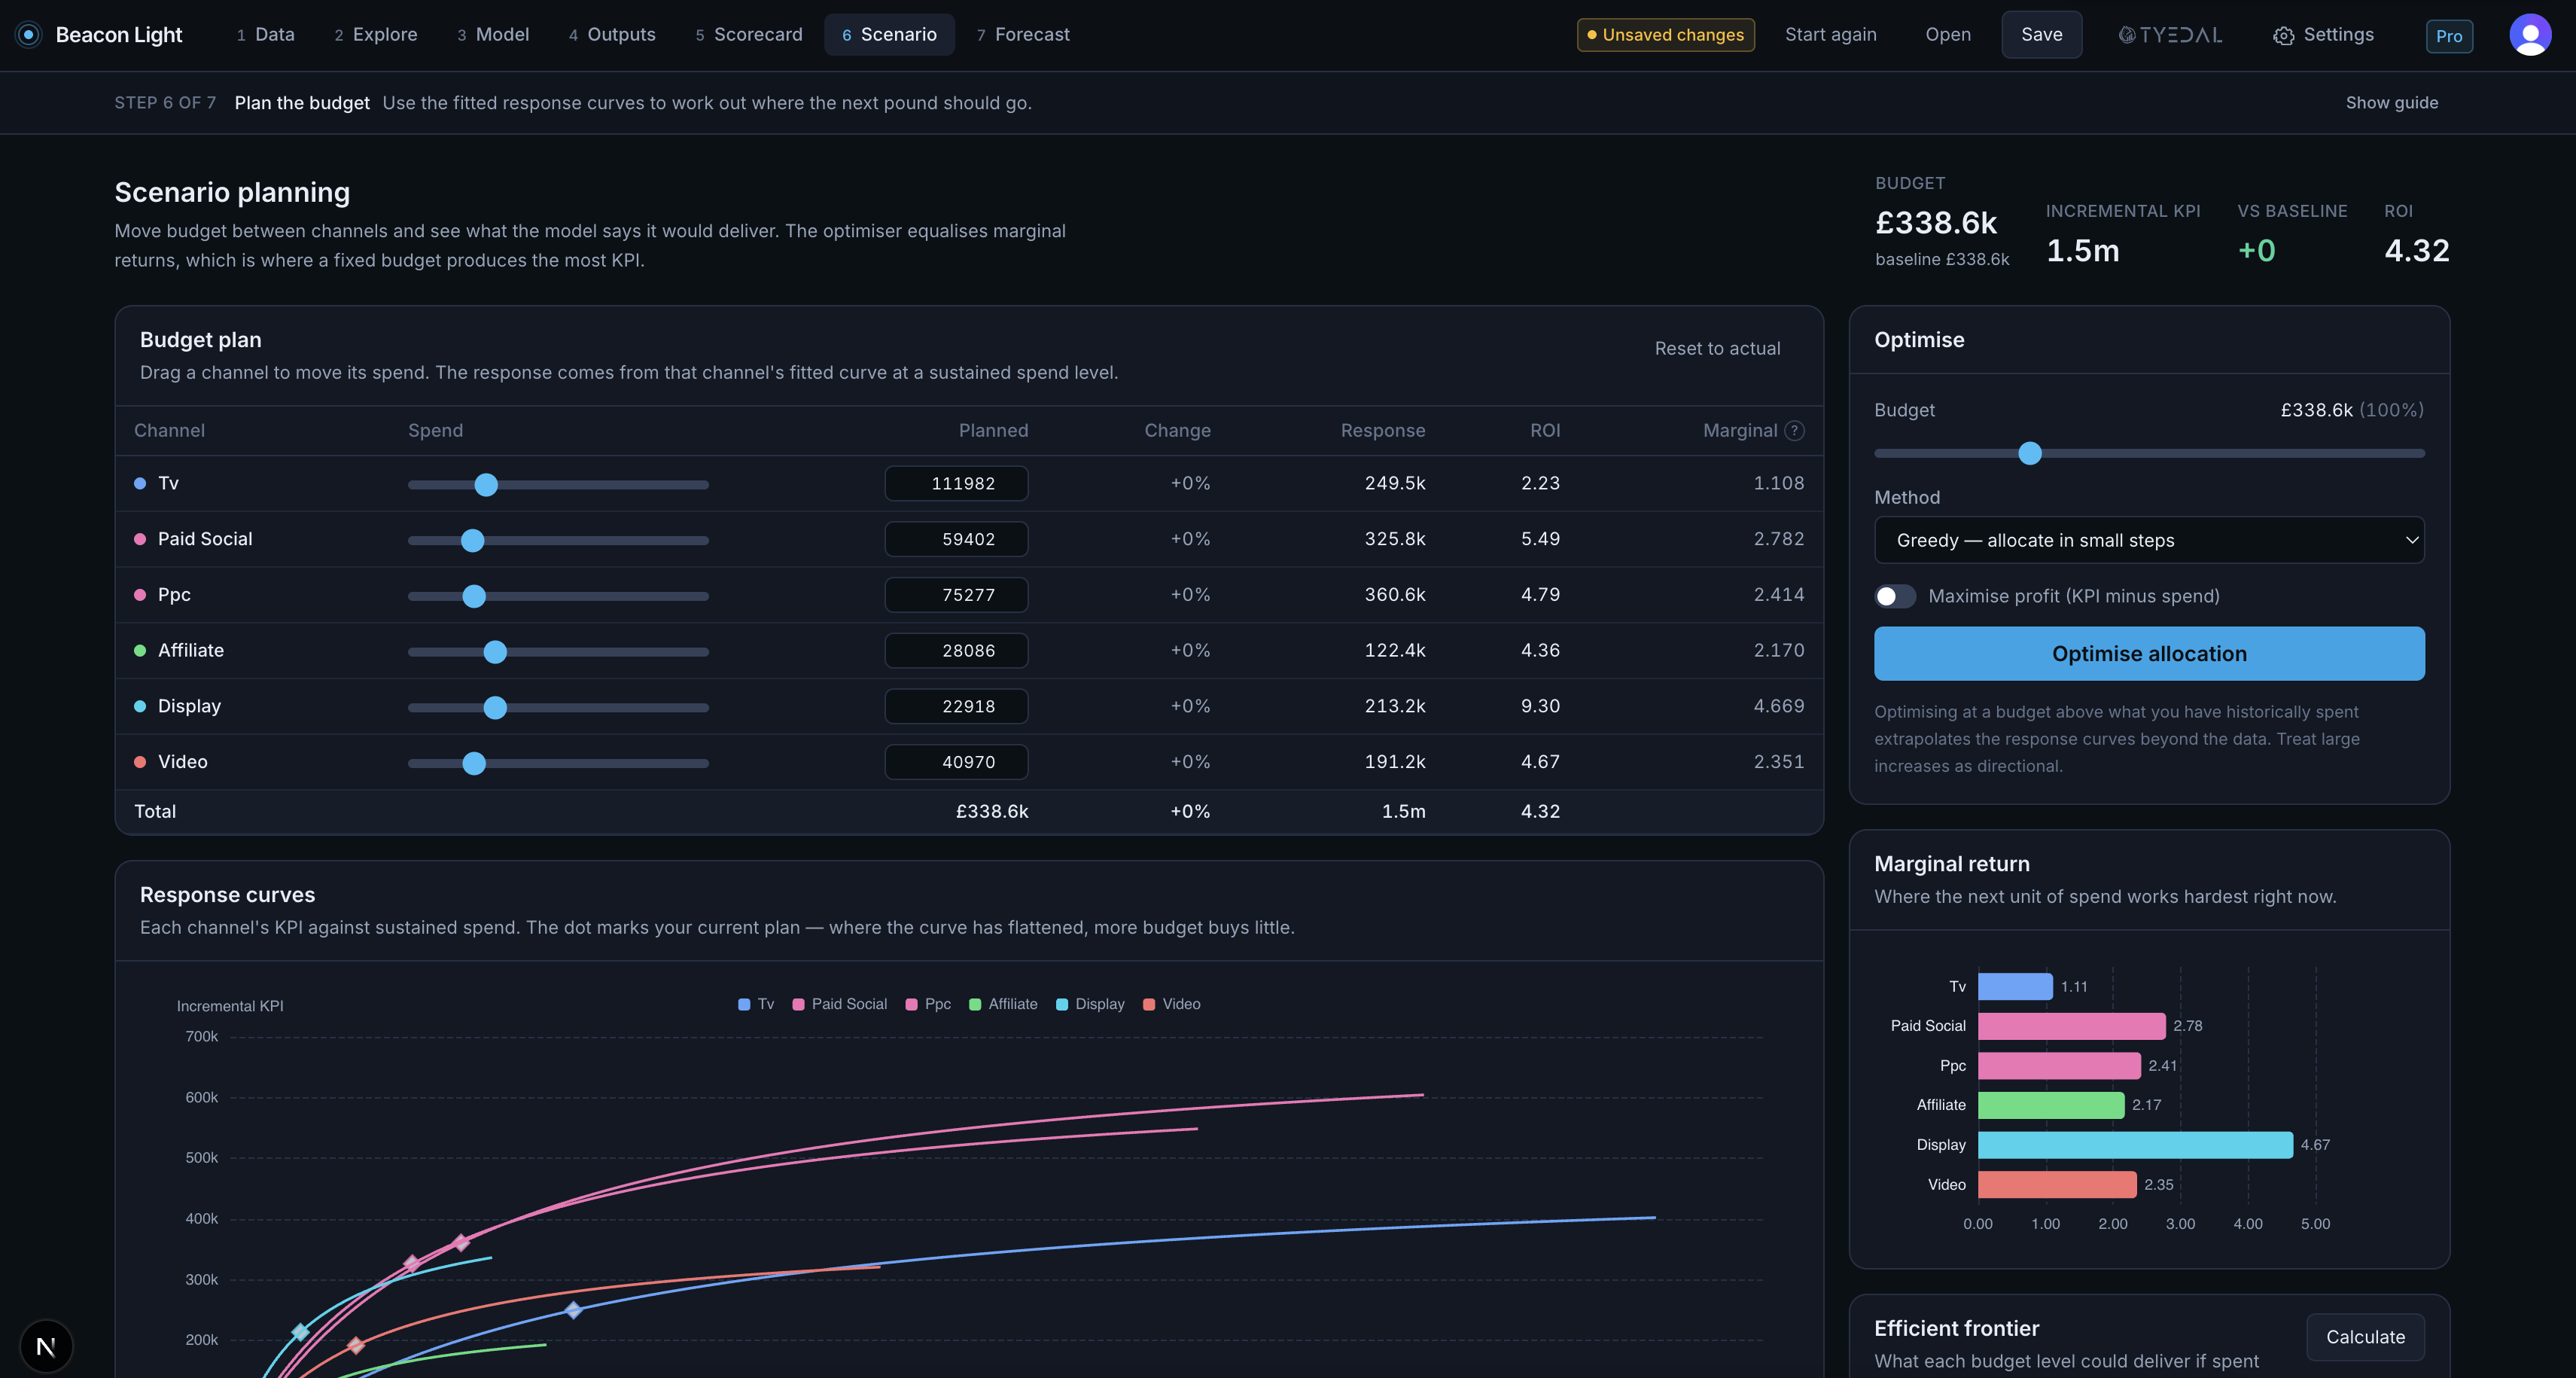Viewport: 2576px width, 1378px height.
Task: Toggle the Affiliate legend swatch
Action: [975, 1004]
